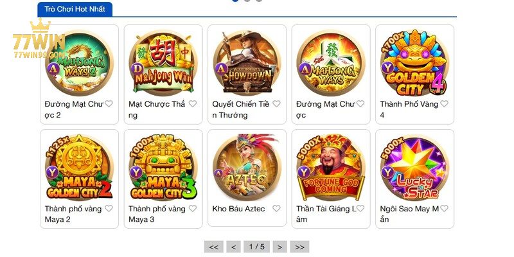This screenshot has width=514, height=257.
Task: Go back one page with < button
Action: pos(233,247)
